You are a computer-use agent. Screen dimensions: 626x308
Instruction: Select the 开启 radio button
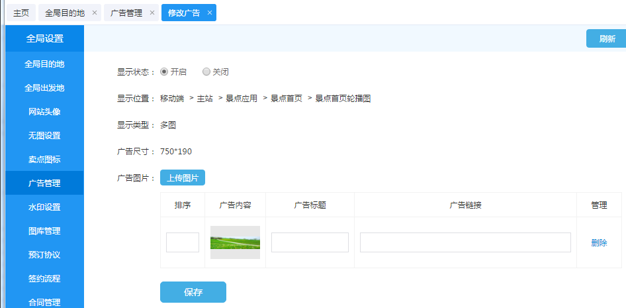[x=164, y=72]
